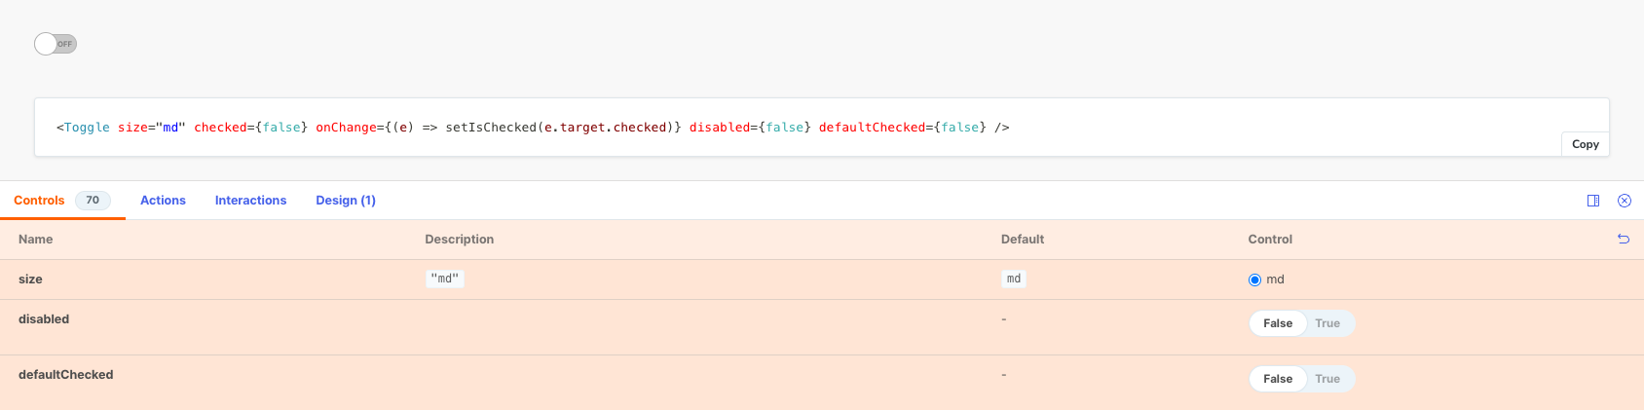Click the 70 controls count badge
Image resolution: width=1644 pixels, height=410 pixels.
[x=93, y=201]
